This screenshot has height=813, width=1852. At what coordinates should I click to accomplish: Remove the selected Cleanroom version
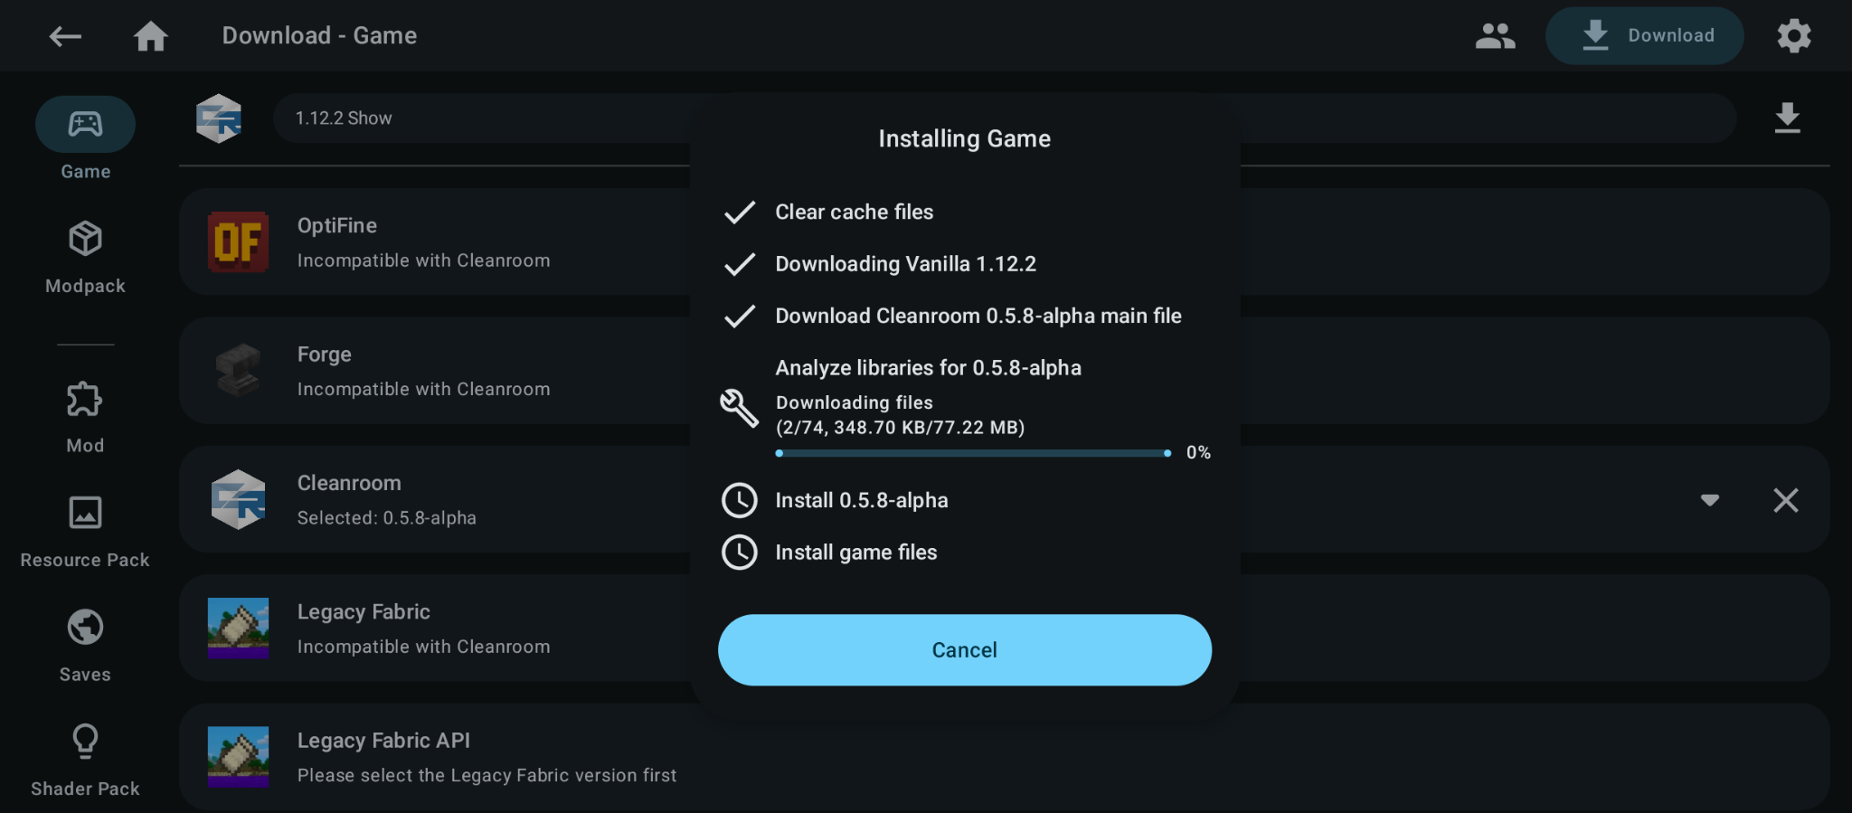coord(1786,500)
